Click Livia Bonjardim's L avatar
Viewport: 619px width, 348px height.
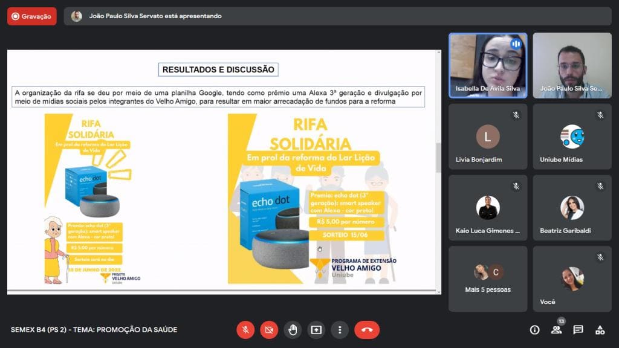coord(488,137)
